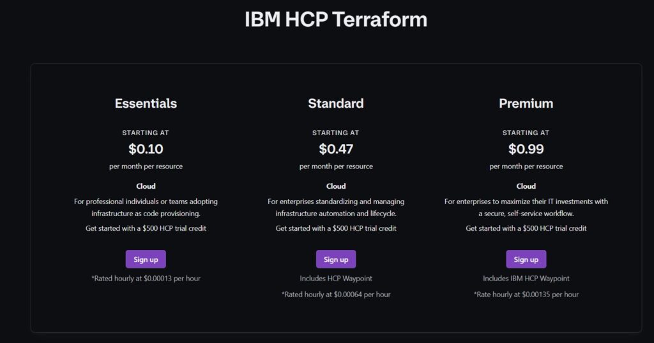This screenshot has width=654, height=343.
Task: Click the Essentials plan title
Action: (146, 103)
